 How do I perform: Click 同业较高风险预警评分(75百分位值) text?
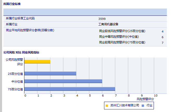coord(122,42)
